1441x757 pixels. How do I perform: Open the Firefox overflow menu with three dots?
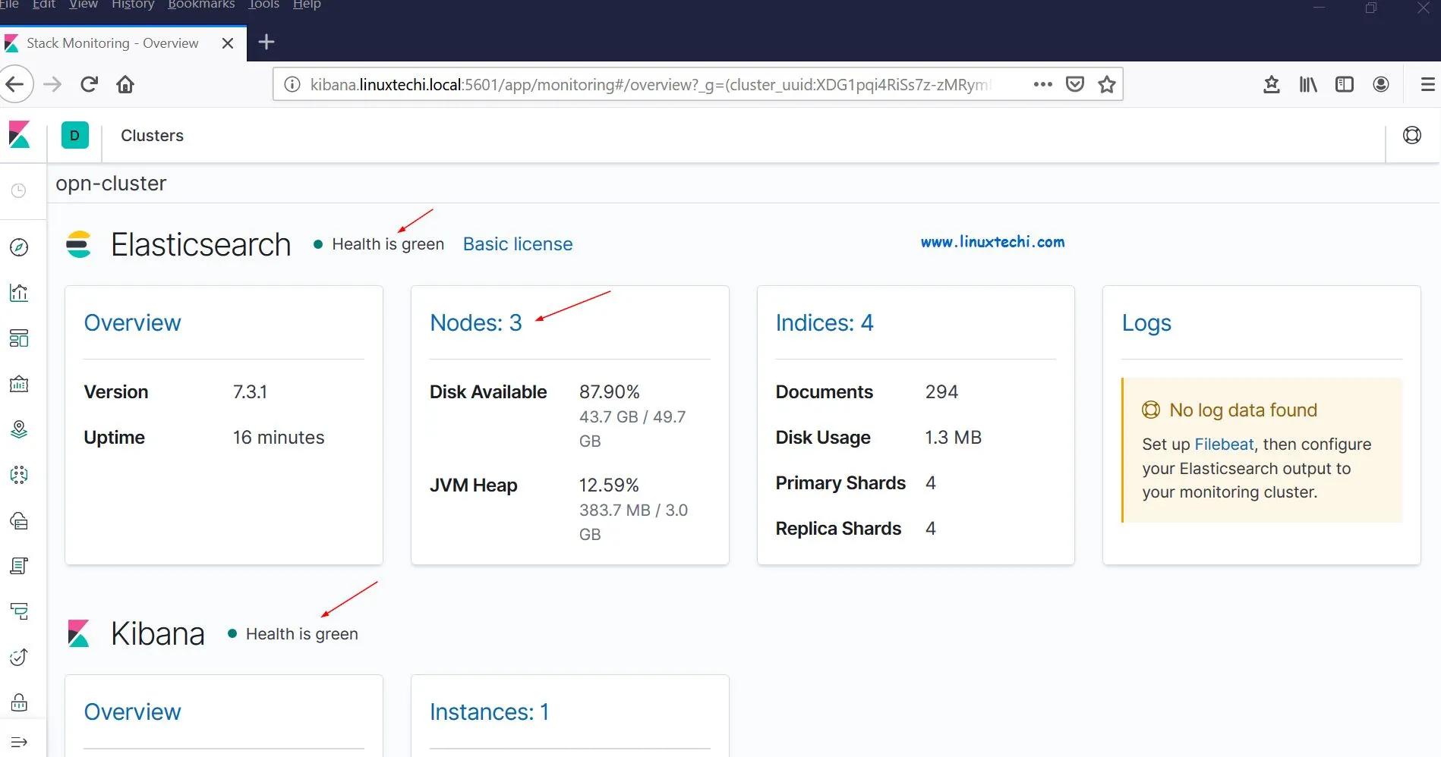coord(1042,84)
